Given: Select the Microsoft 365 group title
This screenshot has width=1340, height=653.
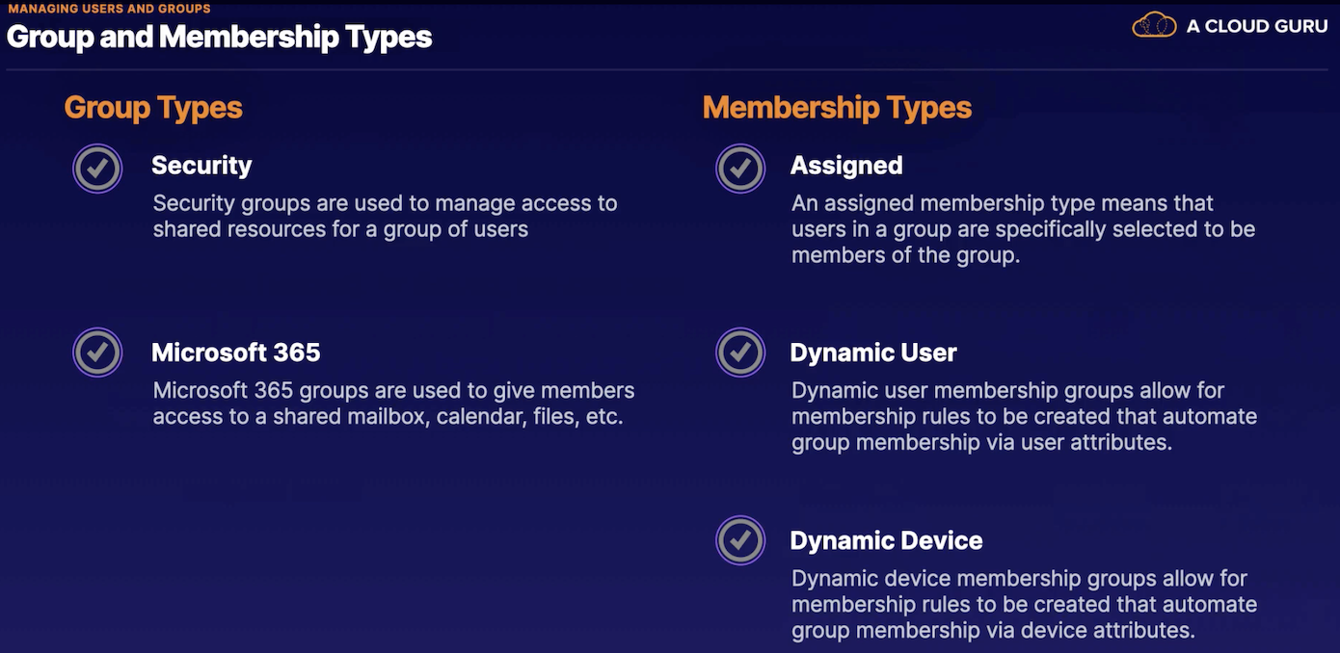Looking at the screenshot, I should click(236, 353).
